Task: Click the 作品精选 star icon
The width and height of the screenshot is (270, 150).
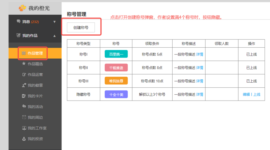Action: click(x=24, y=64)
